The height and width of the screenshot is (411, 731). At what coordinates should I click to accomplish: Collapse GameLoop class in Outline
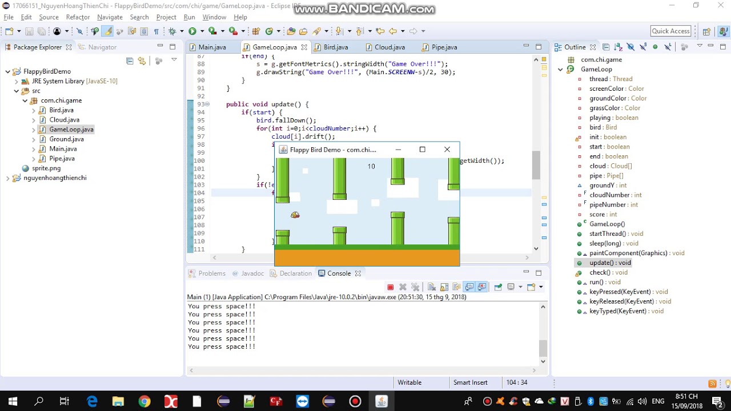click(561, 70)
